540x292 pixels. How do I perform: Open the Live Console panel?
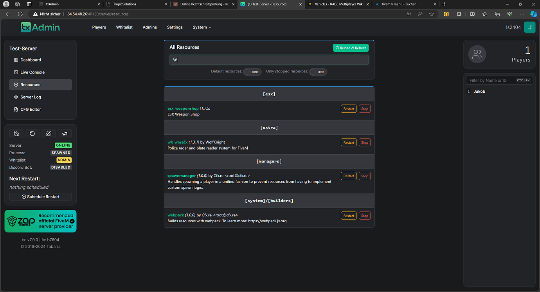(x=32, y=72)
